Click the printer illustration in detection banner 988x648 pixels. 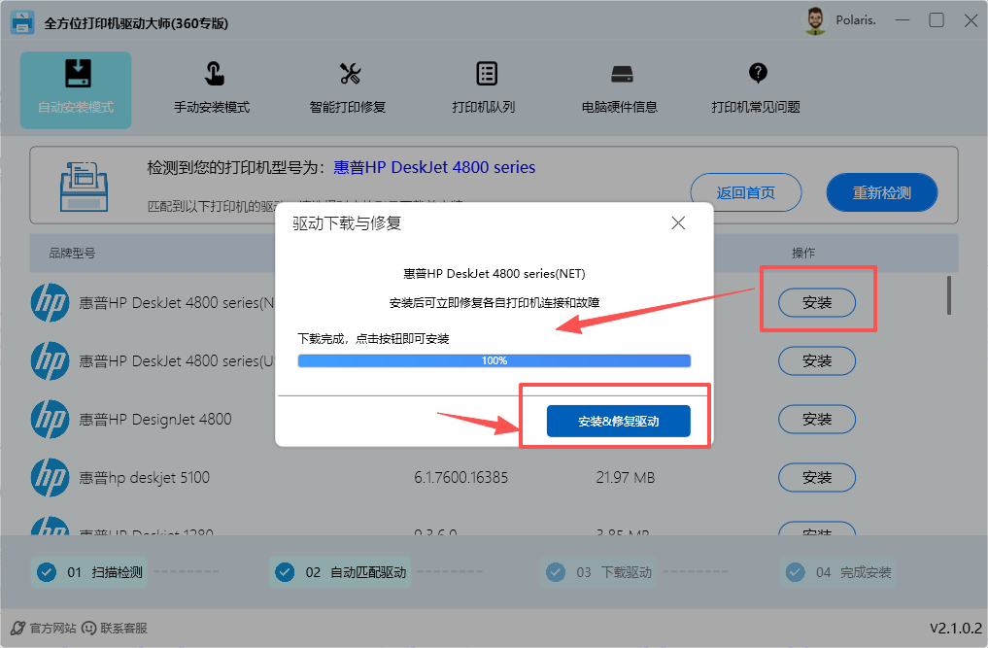pyautogui.click(x=85, y=188)
